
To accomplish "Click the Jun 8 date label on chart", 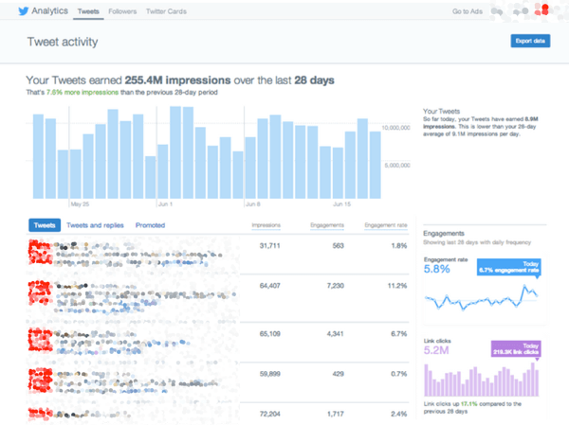I will coord(253,204).
